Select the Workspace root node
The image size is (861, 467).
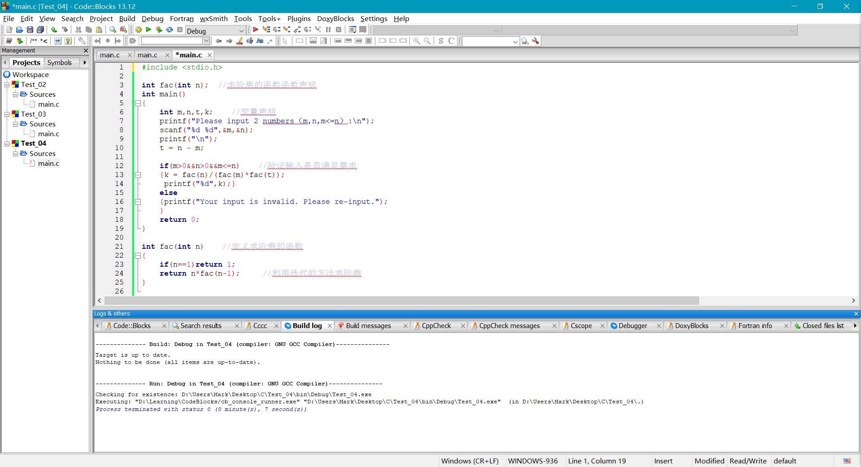[x=30, y=75]
